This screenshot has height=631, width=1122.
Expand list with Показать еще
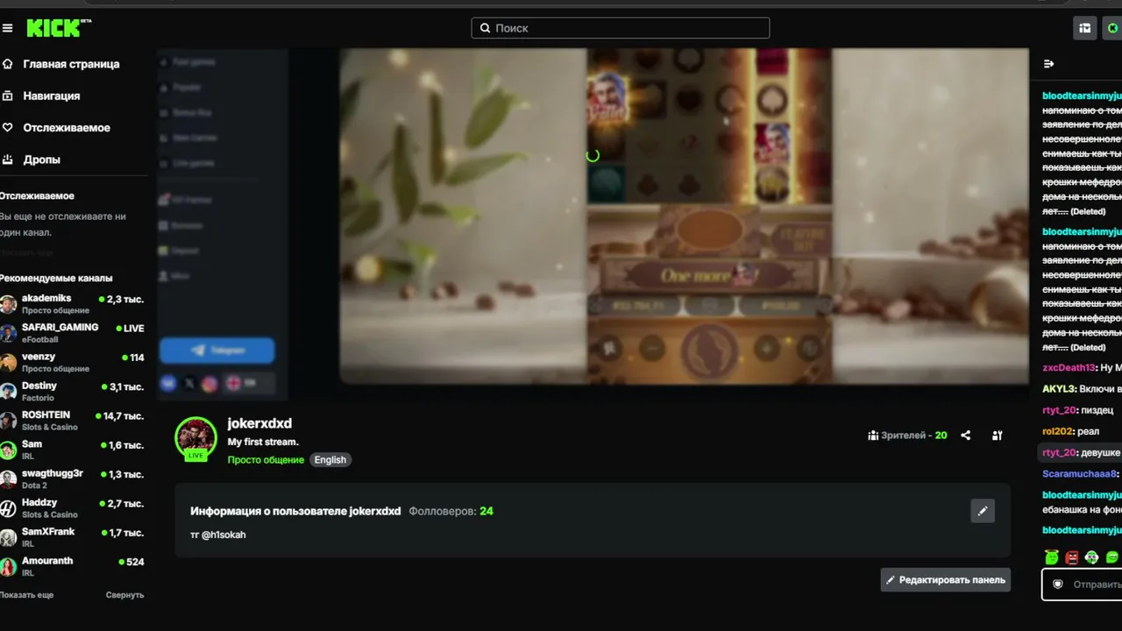coord(26,595)
